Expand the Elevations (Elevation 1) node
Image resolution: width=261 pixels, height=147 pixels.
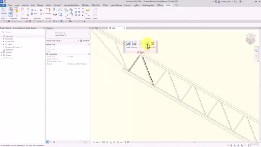(x=4, y=47)
